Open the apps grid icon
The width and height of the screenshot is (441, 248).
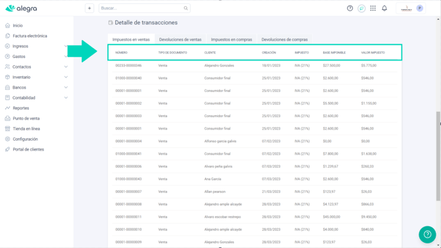pyautogui.click(x=373, y=9)
